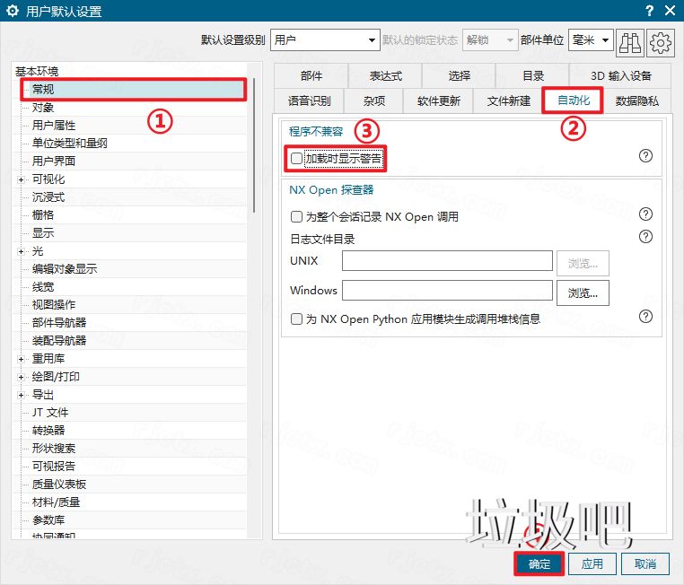The width and height of the screenshot is (684, 585).
Task: Click the 应用 button
Action: [592, 564]
